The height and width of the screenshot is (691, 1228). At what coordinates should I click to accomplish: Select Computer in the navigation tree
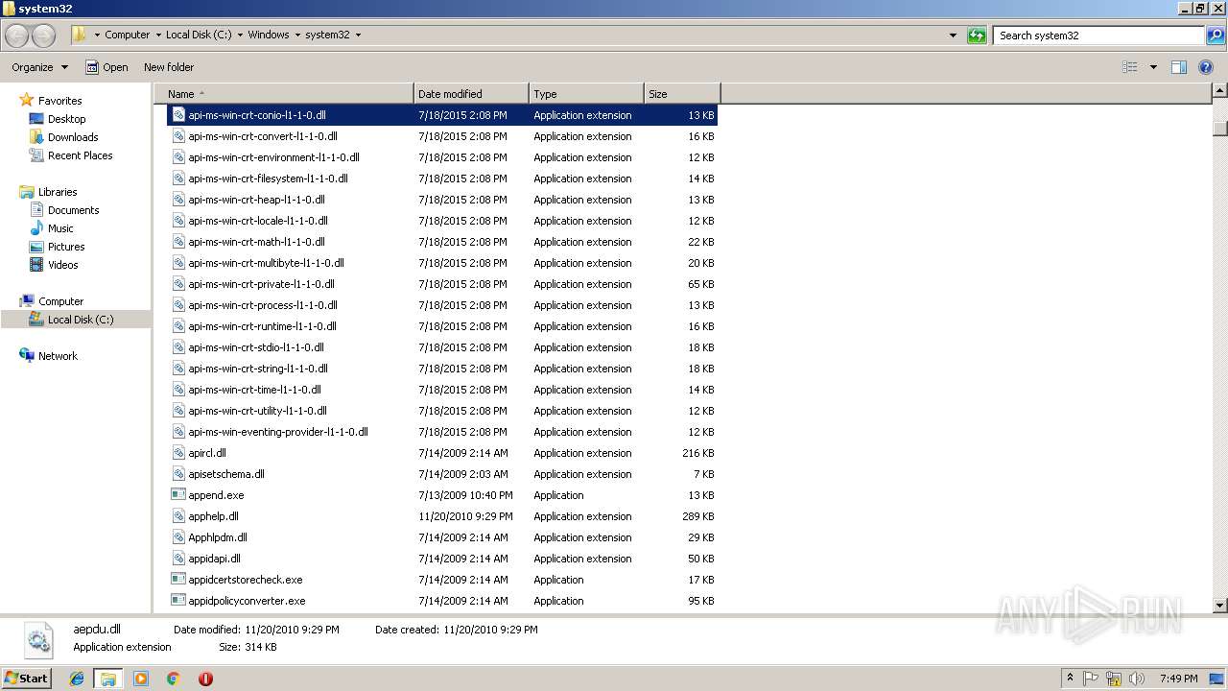(x=60, y=301)
